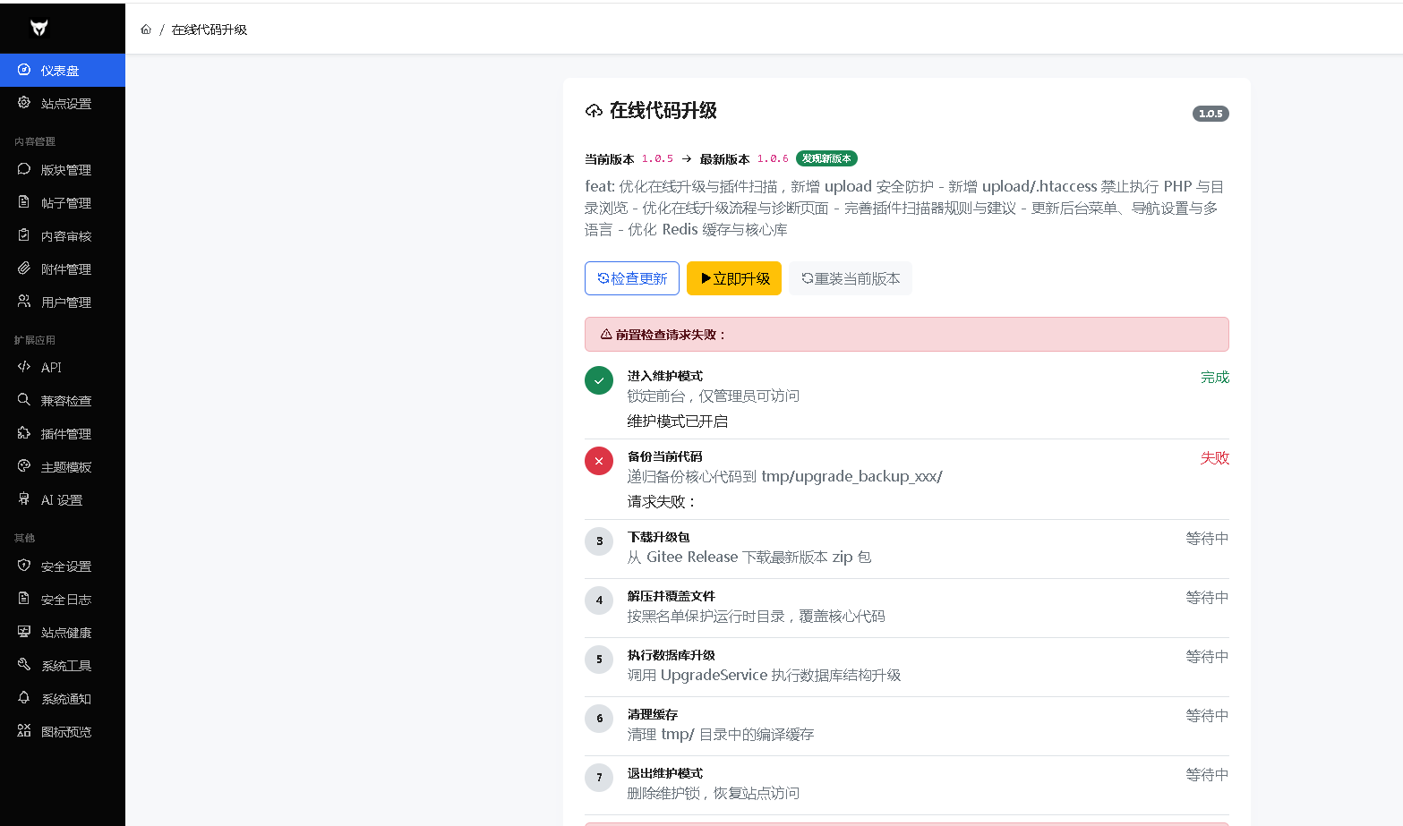Click the 在线代码升级 breadcrumb text
Viewport: 1403px width, 826px height.
[x=210, y=30]
